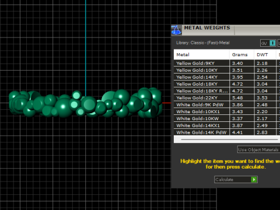Click the 2.48 DWT value
Image resolution: width=280 pixels, height=210 pixels.
tap(262, 104)
